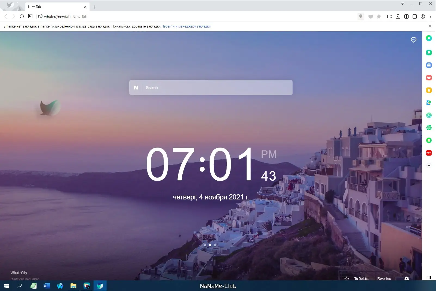Open the first green circle sidebar icon
The image size is (436, 291).
(x=429, y=38)
